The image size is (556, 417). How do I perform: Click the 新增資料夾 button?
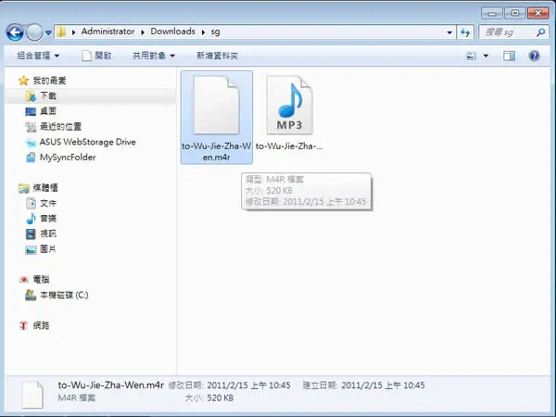click(x=217, y=56)
